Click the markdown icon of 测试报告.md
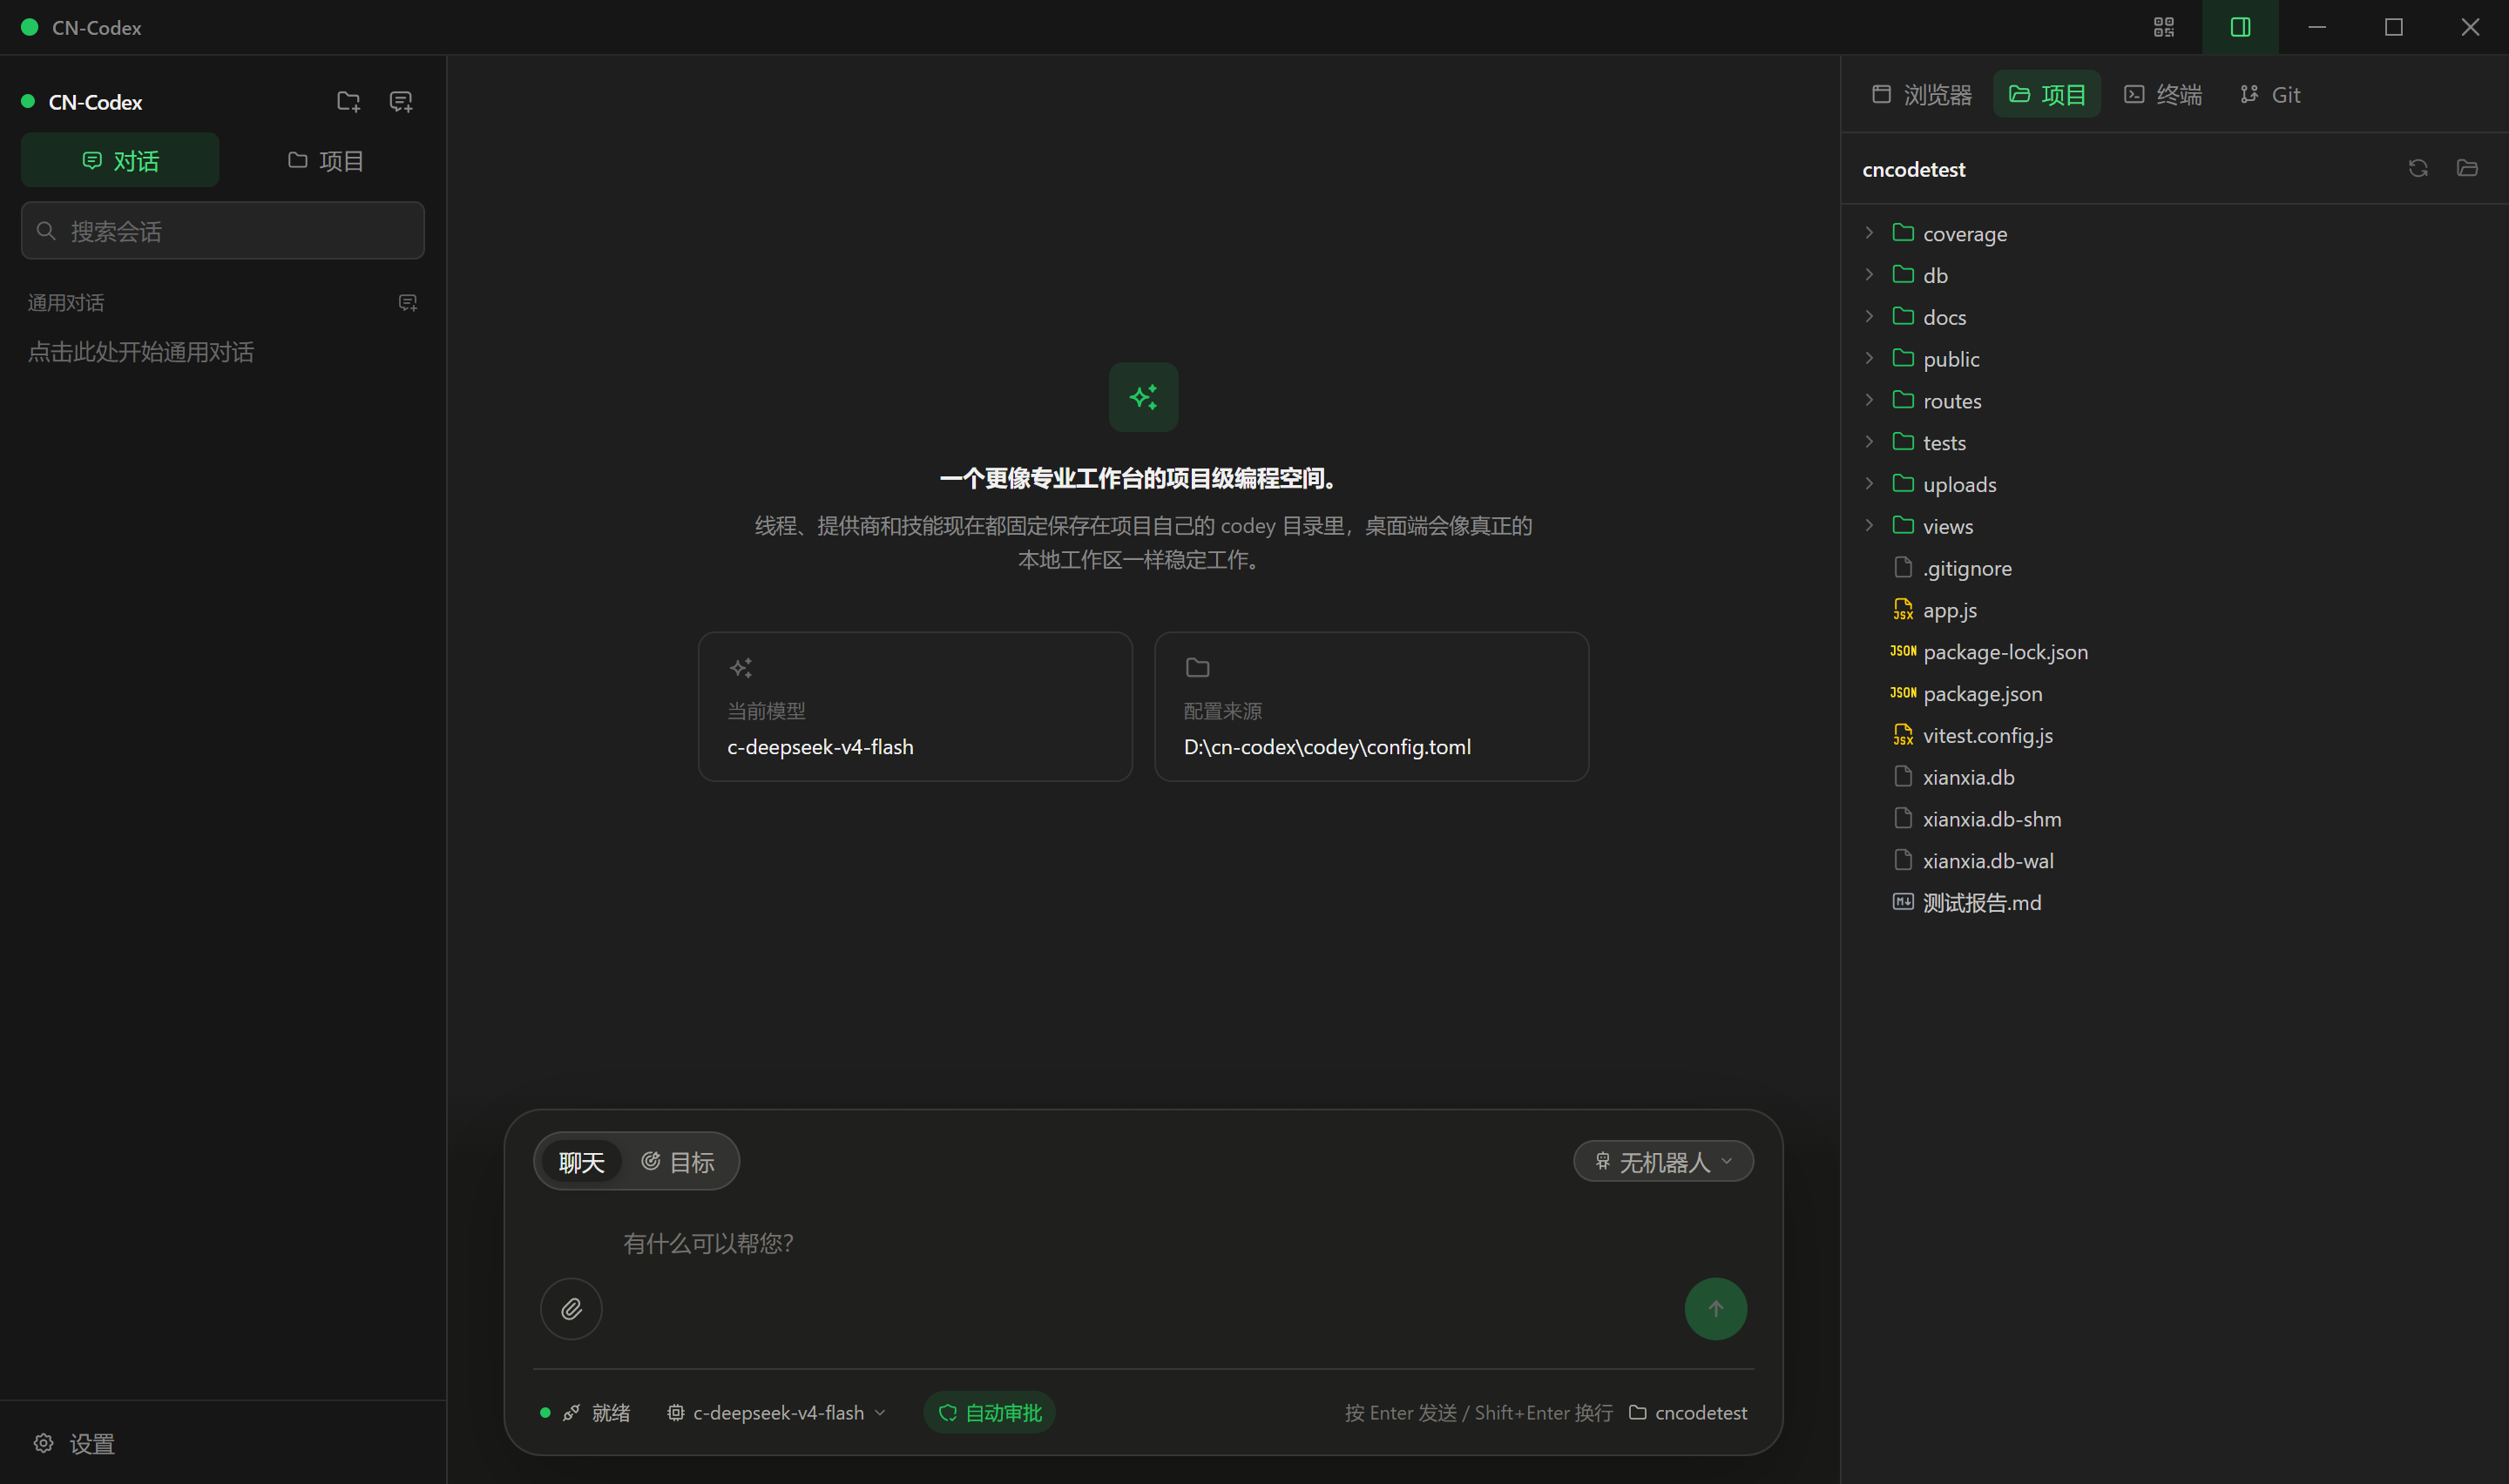 1903,902
